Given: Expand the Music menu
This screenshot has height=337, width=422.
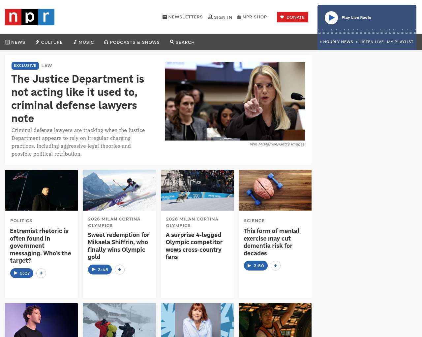Looking at the screenshot, I should coord(84,42).
